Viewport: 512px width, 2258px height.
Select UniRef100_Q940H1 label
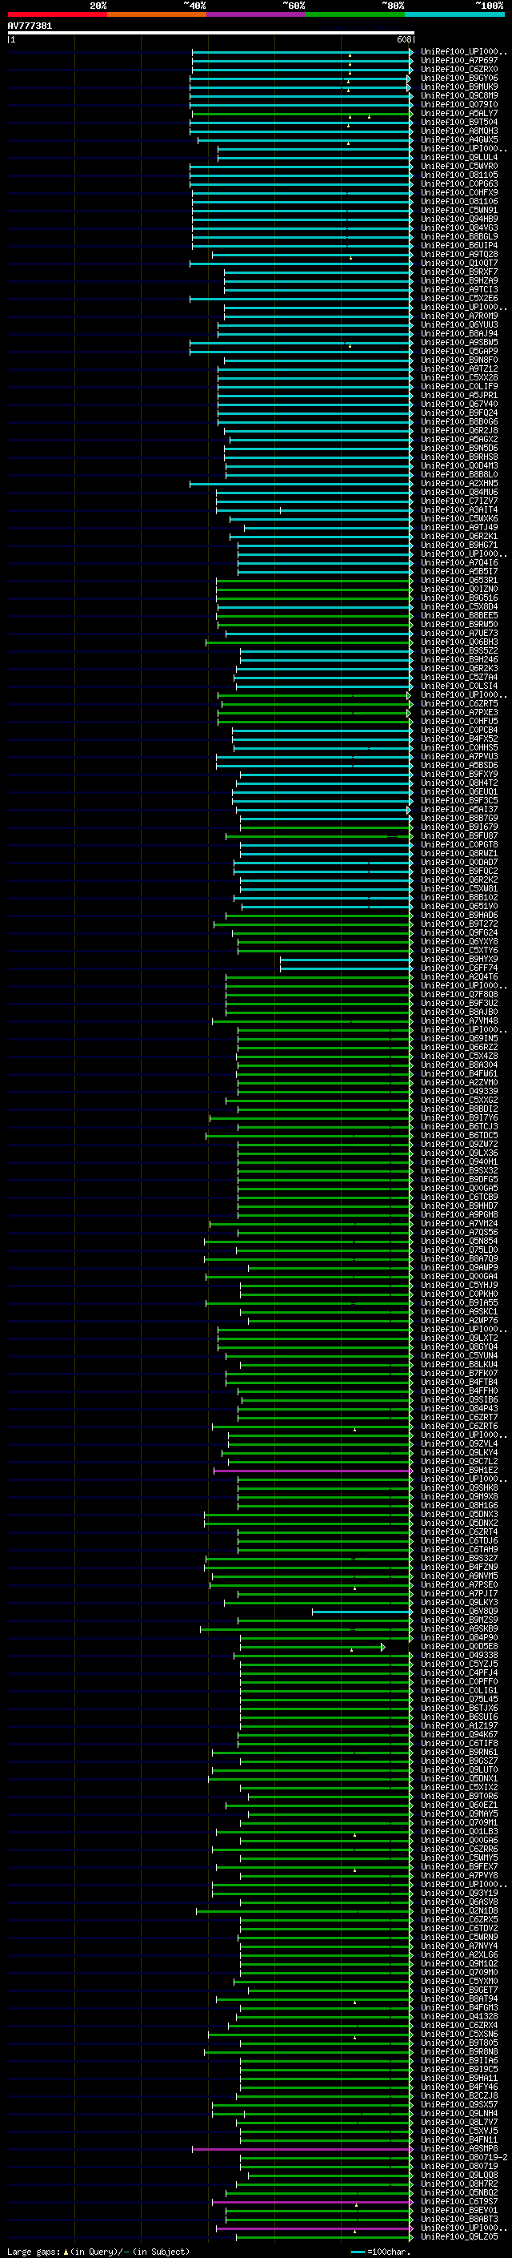459,1161
